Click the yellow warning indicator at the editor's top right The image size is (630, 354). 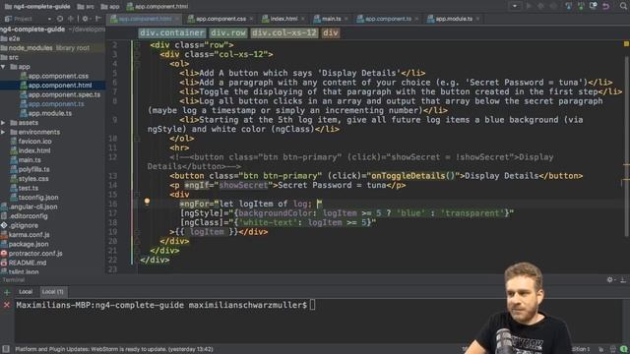tap(626, 43)
